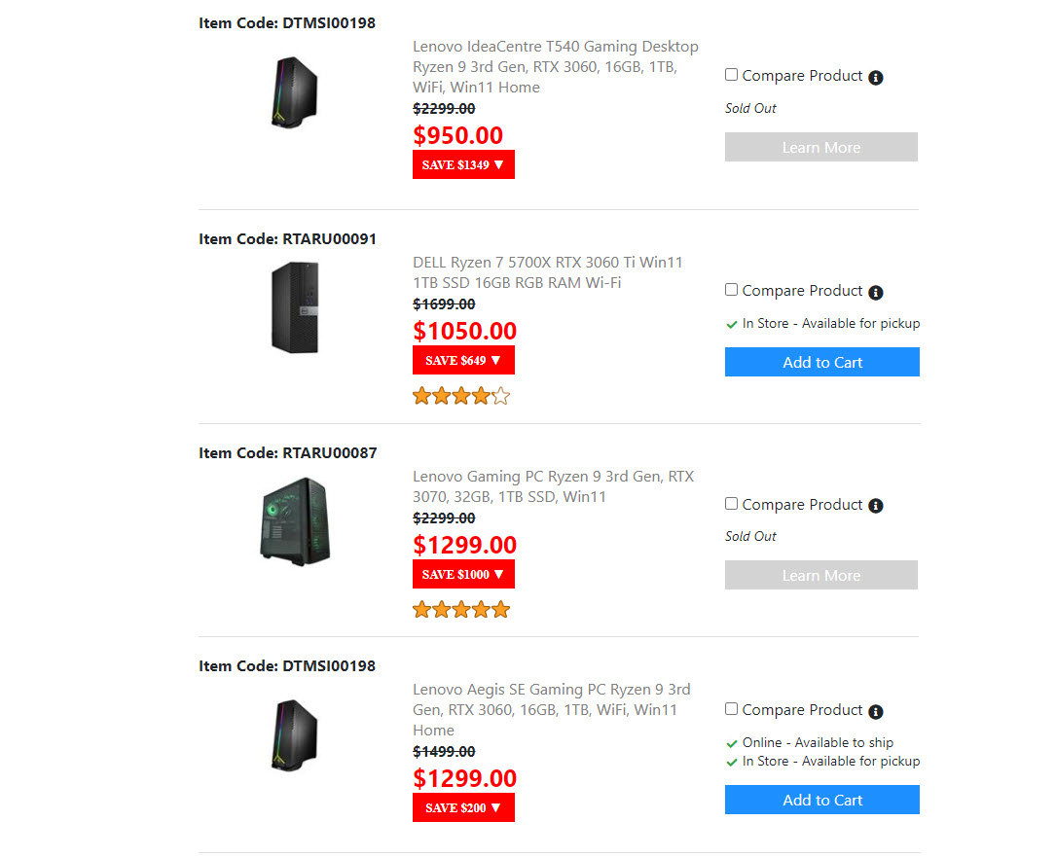The width and height of the screenshot is (1056, 857).
Task: Tick Compare Product for Lenovo IdeaCentre T540
Action: [732, 75]
